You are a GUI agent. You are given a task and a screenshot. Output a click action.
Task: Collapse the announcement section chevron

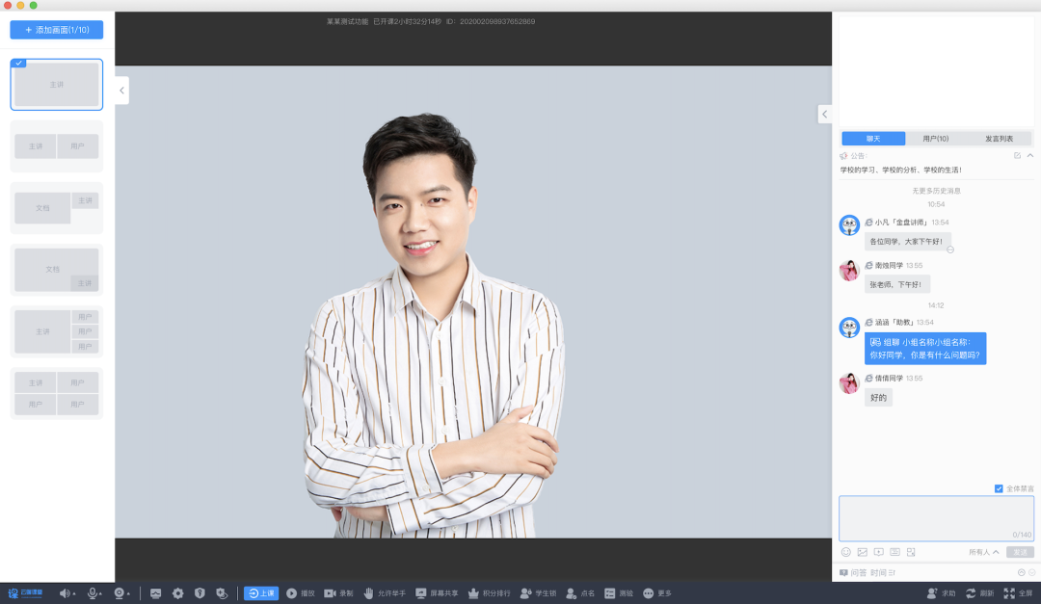[1029, 155]
